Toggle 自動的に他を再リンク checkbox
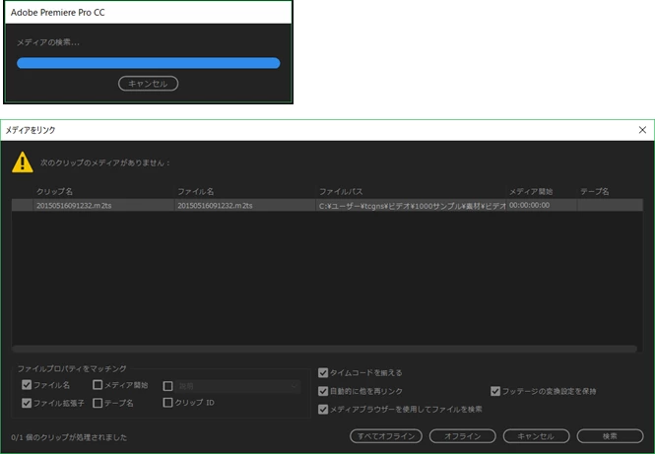 (x=323, y=391)
